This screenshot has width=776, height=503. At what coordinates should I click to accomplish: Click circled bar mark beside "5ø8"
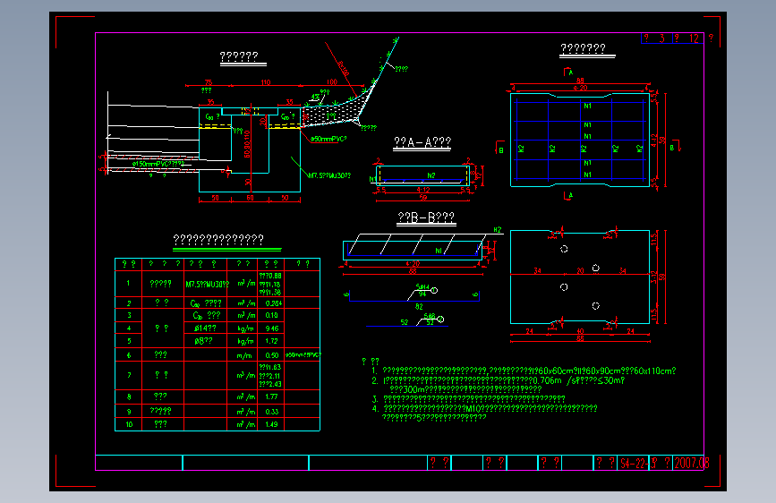pos(440,320)
